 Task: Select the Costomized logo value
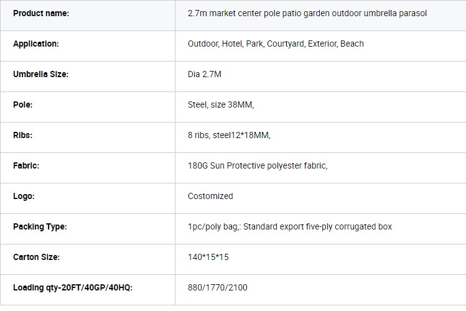(x=210, y=197)
